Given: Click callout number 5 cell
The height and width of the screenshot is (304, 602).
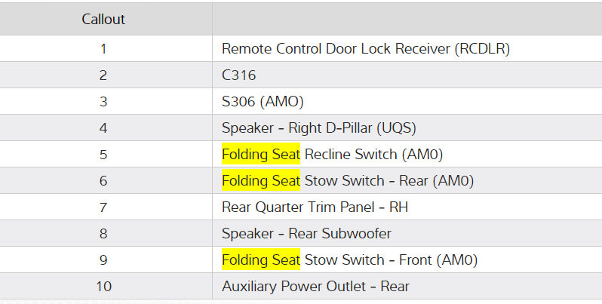Looking at the screenshot, I should (x=103, y=155).
